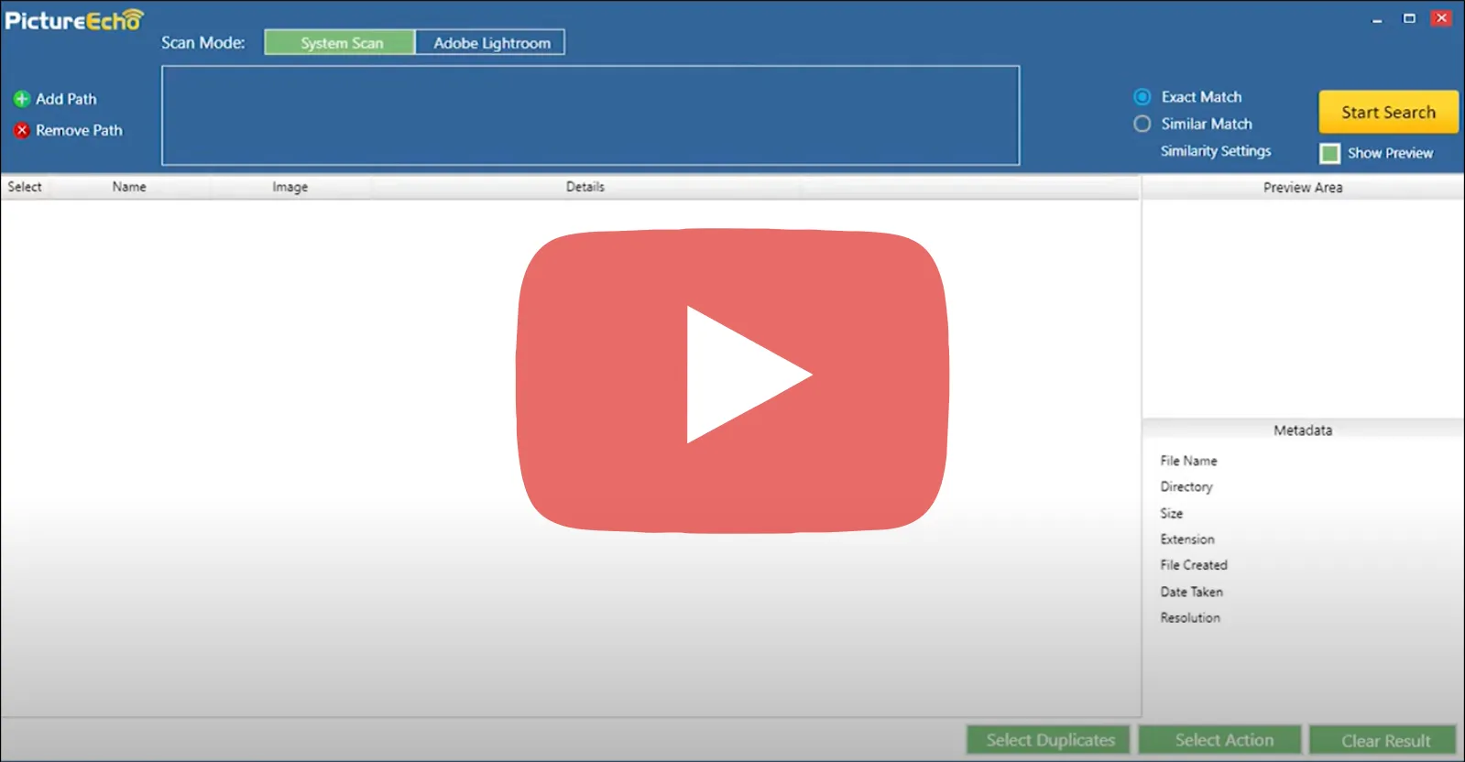Maximize the PictureEcho window

tap(1409, 18)
